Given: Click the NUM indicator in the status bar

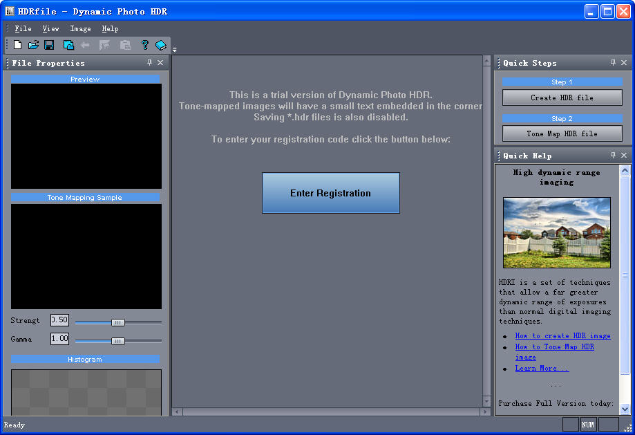Looking at the screenshot, I should click(x=587, y=425).
